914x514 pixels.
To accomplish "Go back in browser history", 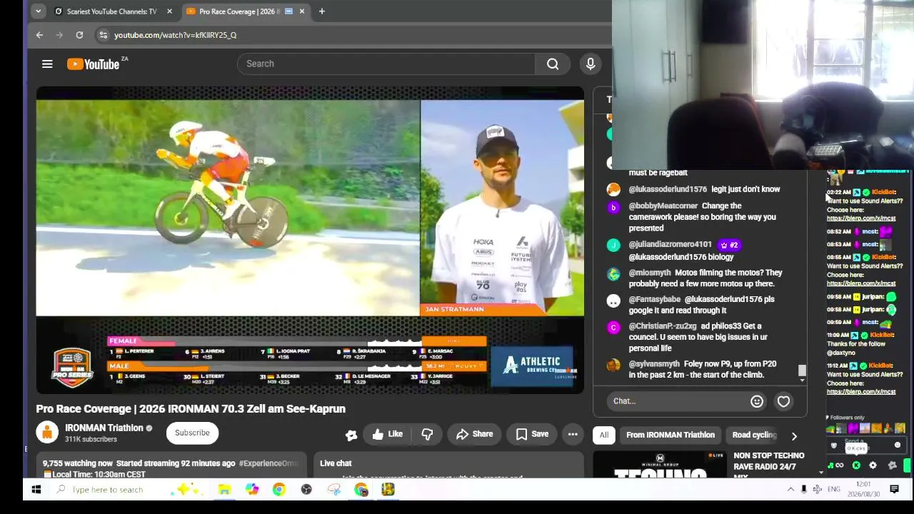I will (x=39, y=35).
